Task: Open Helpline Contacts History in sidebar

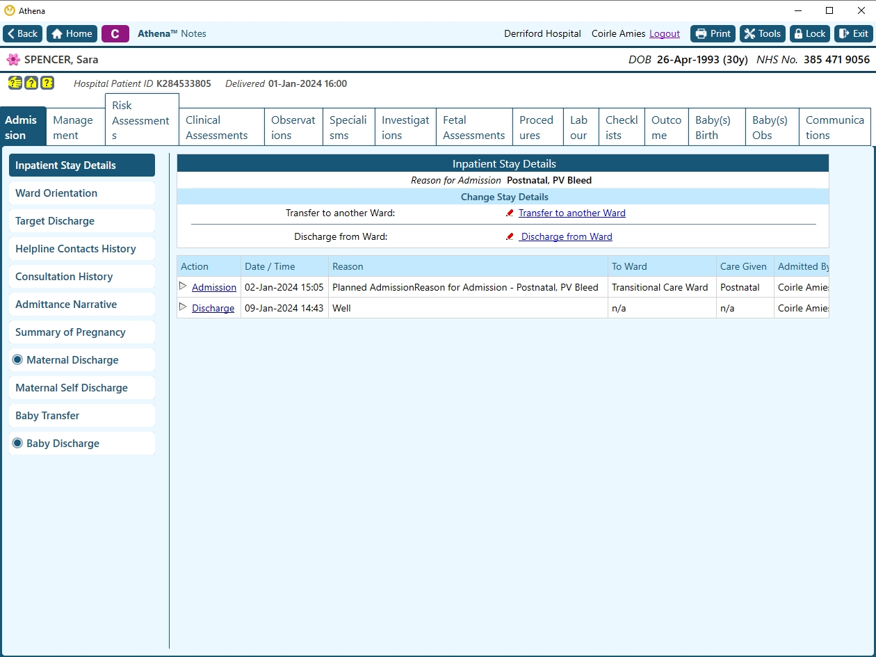Action: 82,249
